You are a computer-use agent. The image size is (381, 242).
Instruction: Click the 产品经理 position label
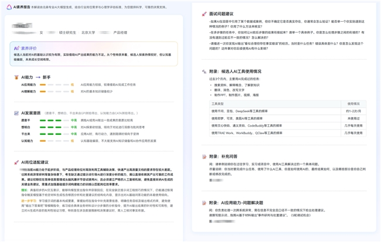[120, 33]
